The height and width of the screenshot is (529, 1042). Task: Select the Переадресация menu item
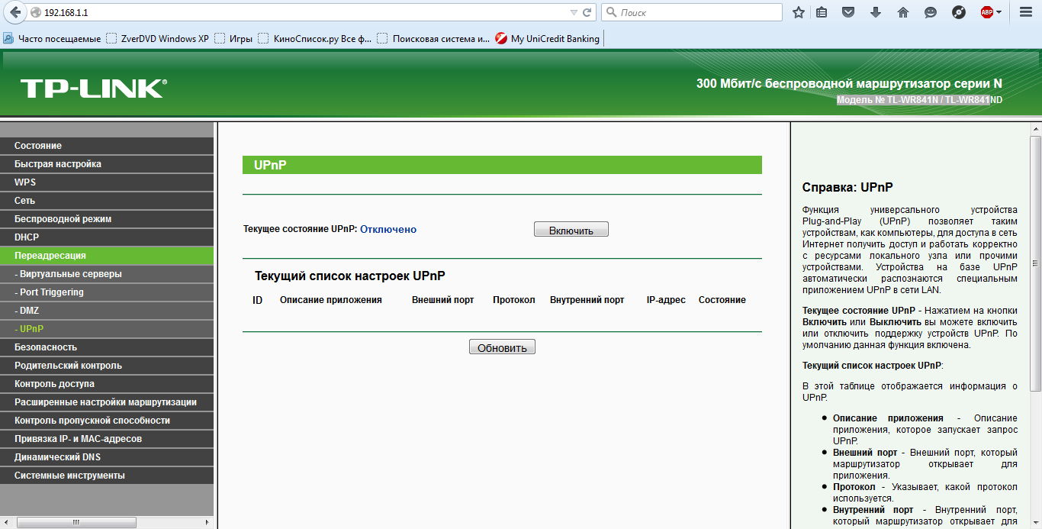pyautogui.click(x=107, y=256)
